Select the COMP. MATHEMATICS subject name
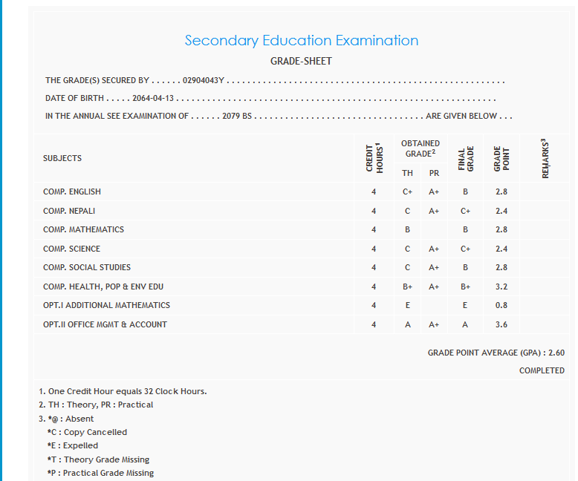Viewport: 578px width, 481px height. click(x=83, y=229)
